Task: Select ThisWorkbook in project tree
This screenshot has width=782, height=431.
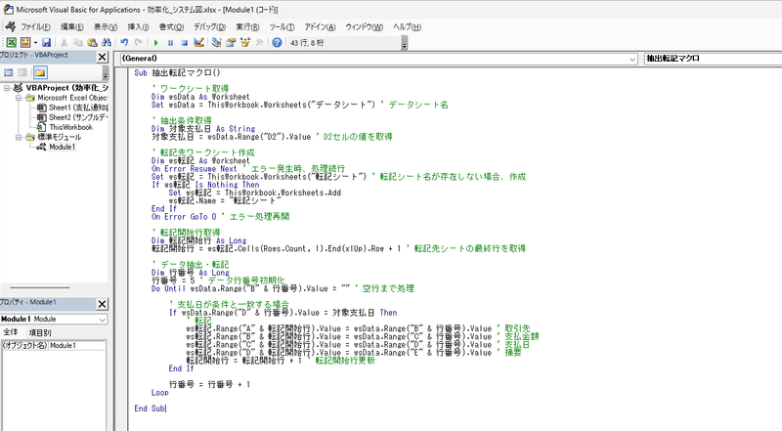Action: (x=70, y=127)
